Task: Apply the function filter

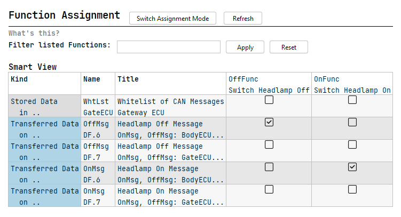Action: (x=245, y=47)
